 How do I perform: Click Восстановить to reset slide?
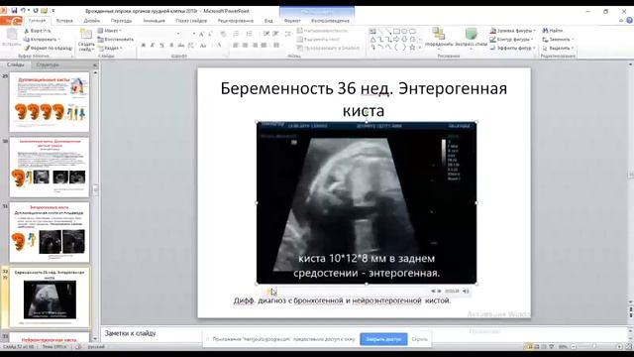click(116, 40)
